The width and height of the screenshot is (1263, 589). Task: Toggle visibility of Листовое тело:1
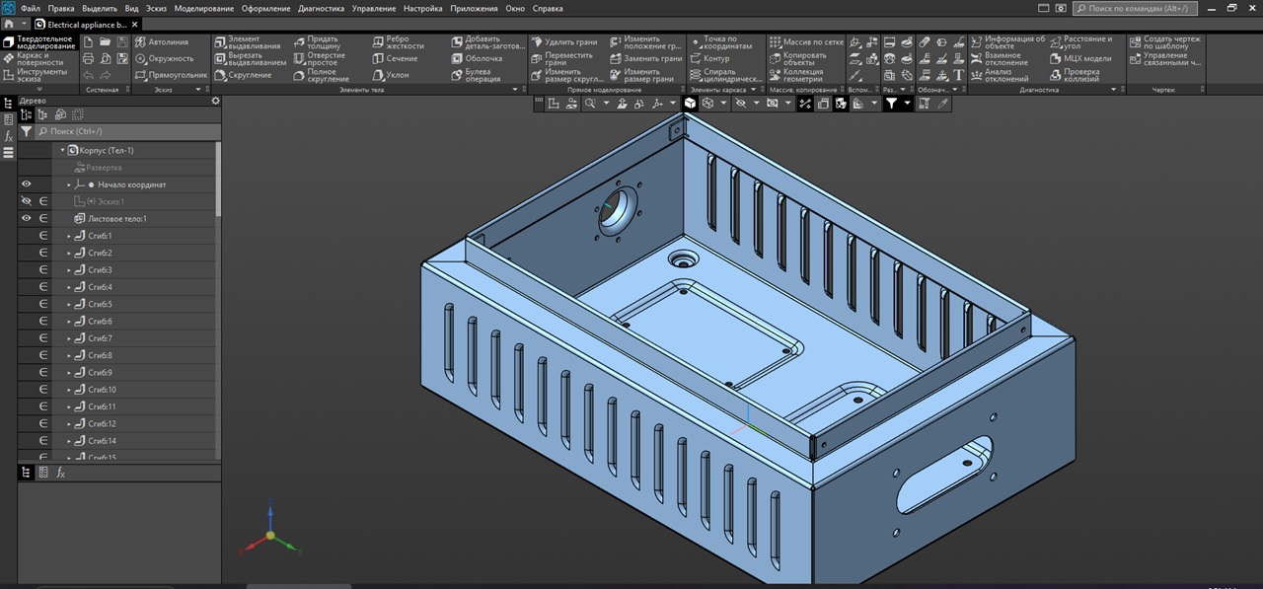[x=27, y=218]
